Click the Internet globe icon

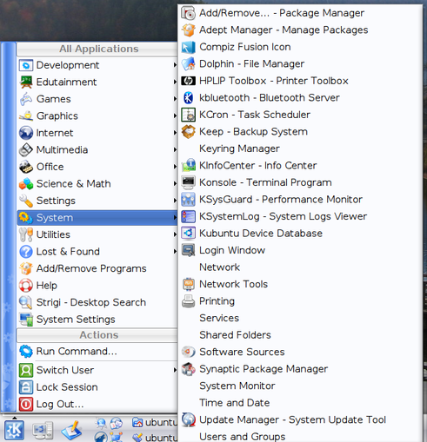coord(26,133)
